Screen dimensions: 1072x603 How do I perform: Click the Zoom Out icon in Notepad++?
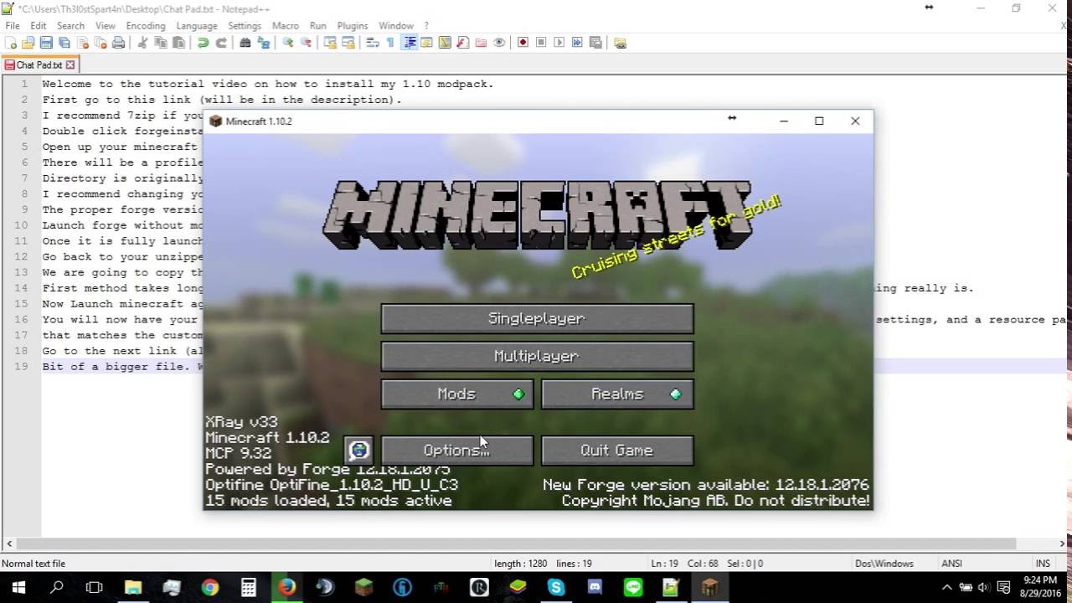(x=306, y=43)
